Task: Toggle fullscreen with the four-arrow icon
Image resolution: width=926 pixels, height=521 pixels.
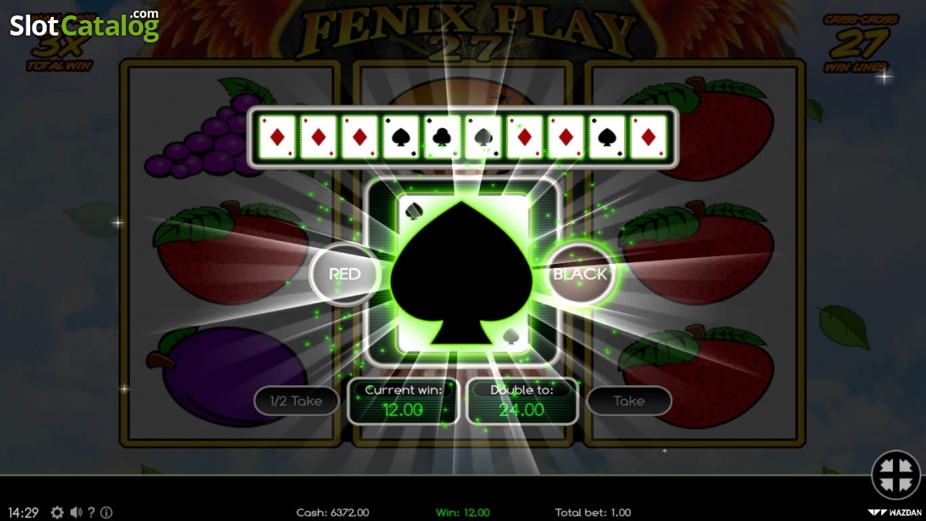Action: coord(896,475)
